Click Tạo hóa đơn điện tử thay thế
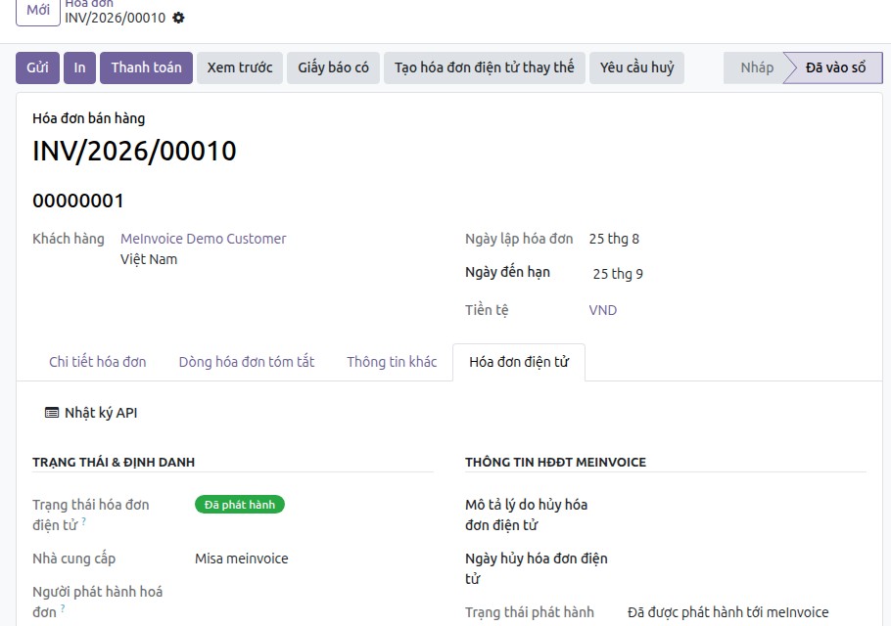This screenshot has width=891, height=626. (484, 67)
